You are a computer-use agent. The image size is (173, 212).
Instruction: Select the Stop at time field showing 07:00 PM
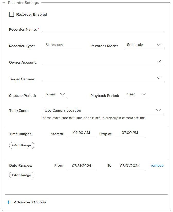point(130,133)
